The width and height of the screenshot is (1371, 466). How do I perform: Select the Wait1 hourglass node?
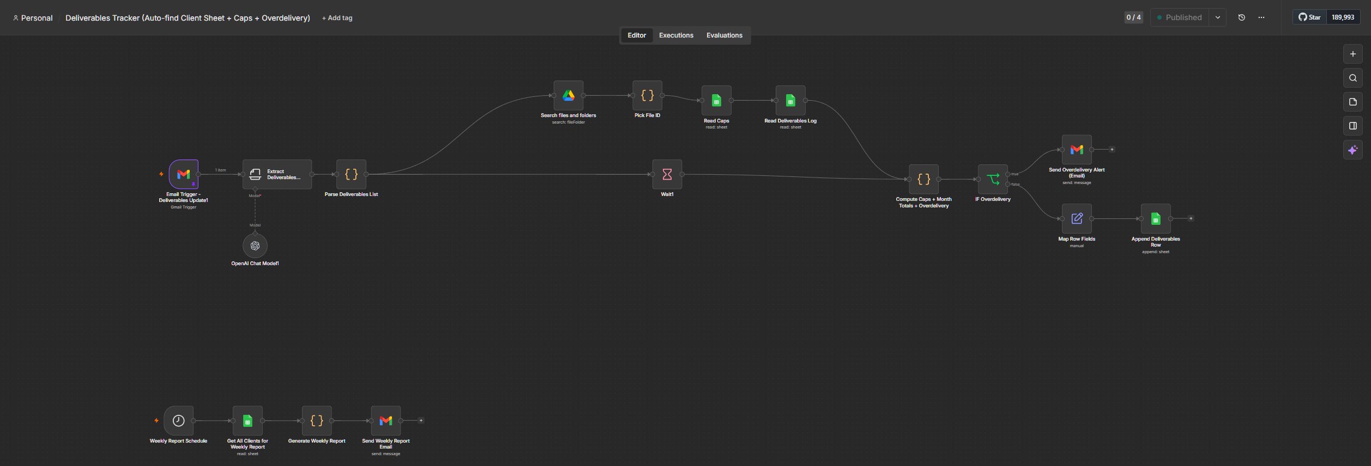[x=667, y=174]
